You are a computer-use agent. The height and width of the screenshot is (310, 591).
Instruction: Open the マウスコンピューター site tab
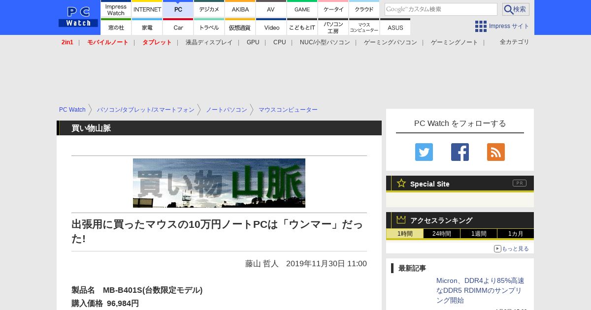tap(364, 27)
